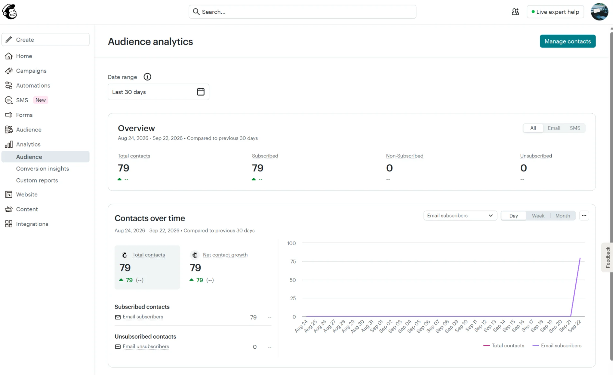Click the Live expert help button
Viewport: 613px width, 375px height.
click(x=555, y=12)
